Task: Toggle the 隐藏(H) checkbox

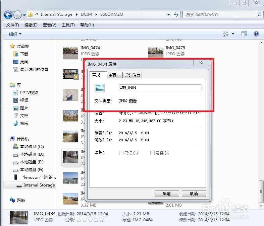Action: pos(152,153)
